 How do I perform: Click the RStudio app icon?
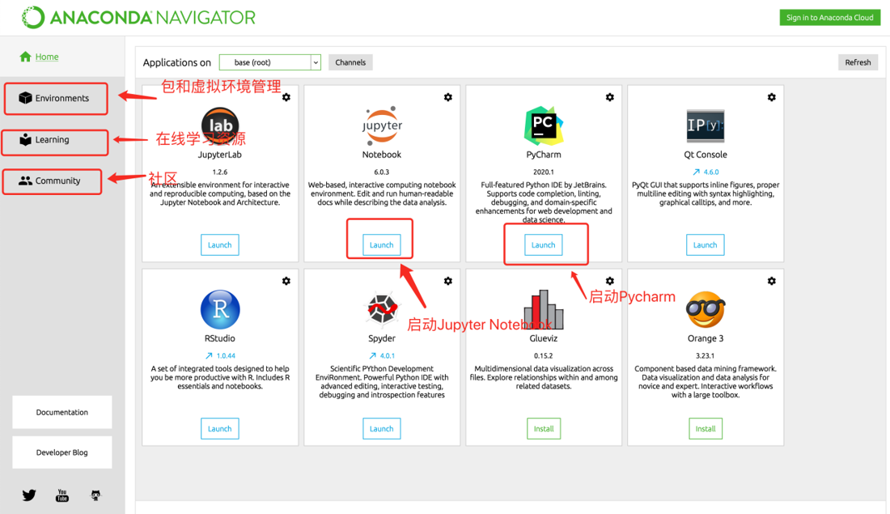[220, 309]
